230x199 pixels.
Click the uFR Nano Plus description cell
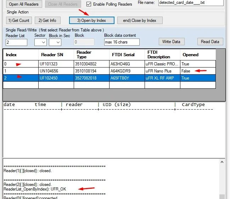coord(162,71)
